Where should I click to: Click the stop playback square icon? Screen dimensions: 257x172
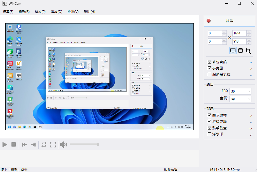(x=13, y=145)
